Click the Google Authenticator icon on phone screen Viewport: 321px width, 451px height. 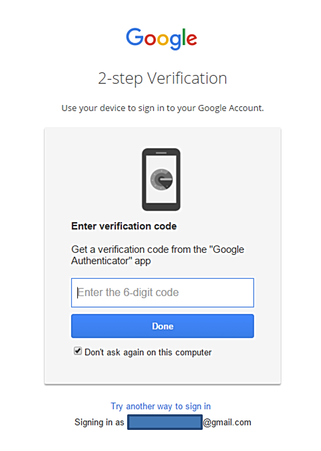[x=162, y=179]
